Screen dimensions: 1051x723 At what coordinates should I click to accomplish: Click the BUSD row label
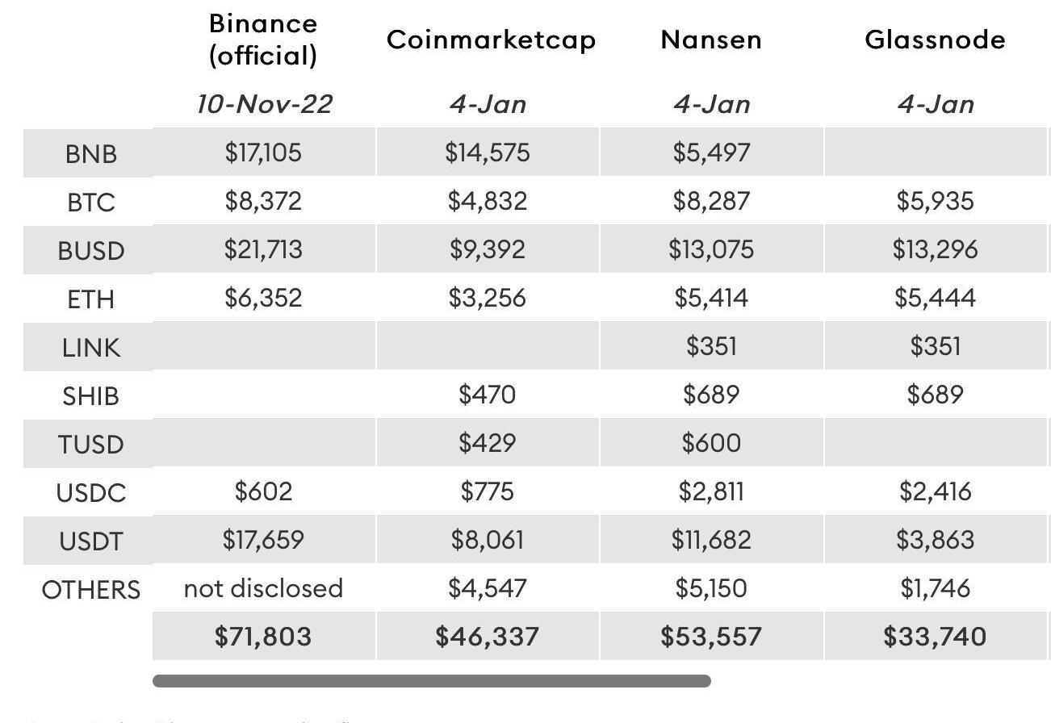(90, 250)
